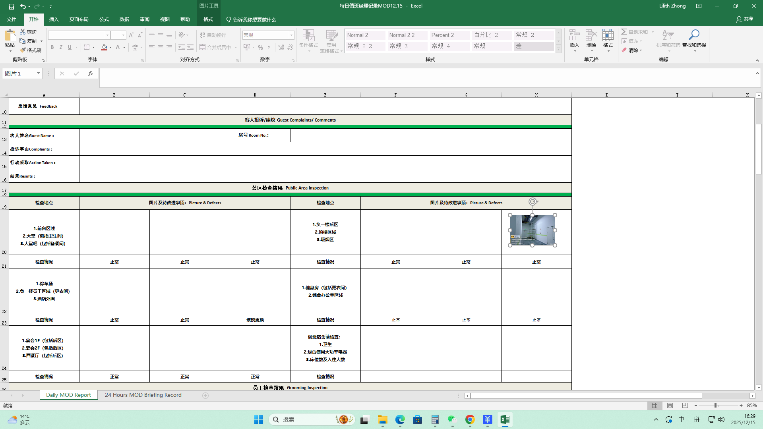Switch to 24 Hours MOD Briefing Record sheet
The height and width of the screenshot is (429, 763).
[143, 395]
